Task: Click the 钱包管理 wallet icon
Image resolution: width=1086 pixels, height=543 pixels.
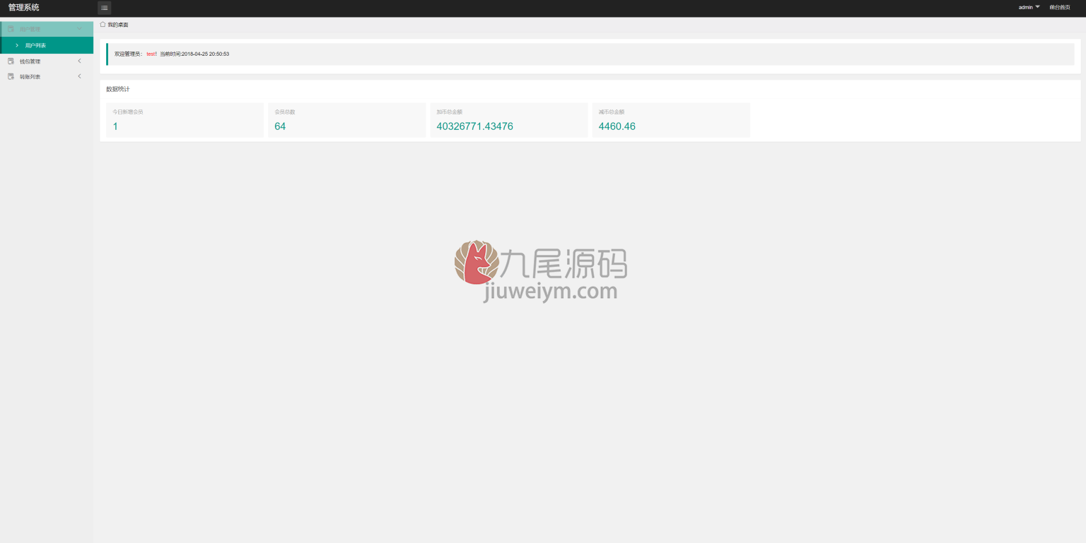Action: [11, 61]
